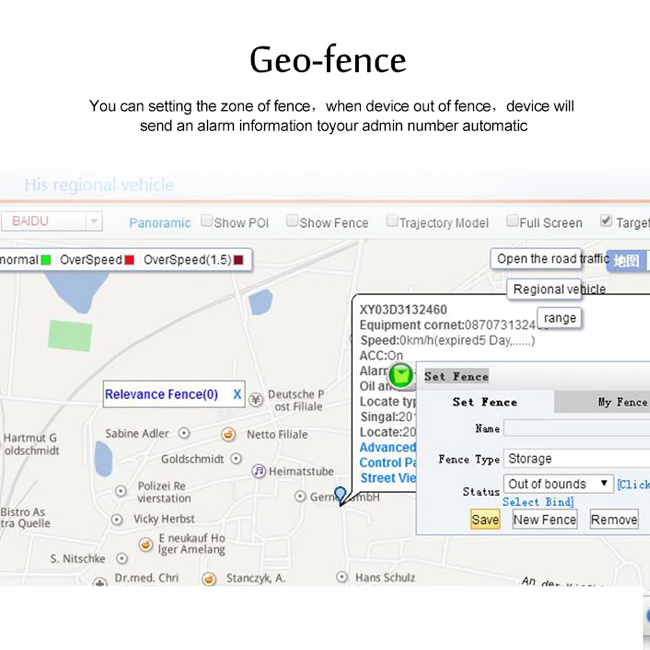
Task: Click the Deutsche Post Filiale yen icon
Action: 256,399
